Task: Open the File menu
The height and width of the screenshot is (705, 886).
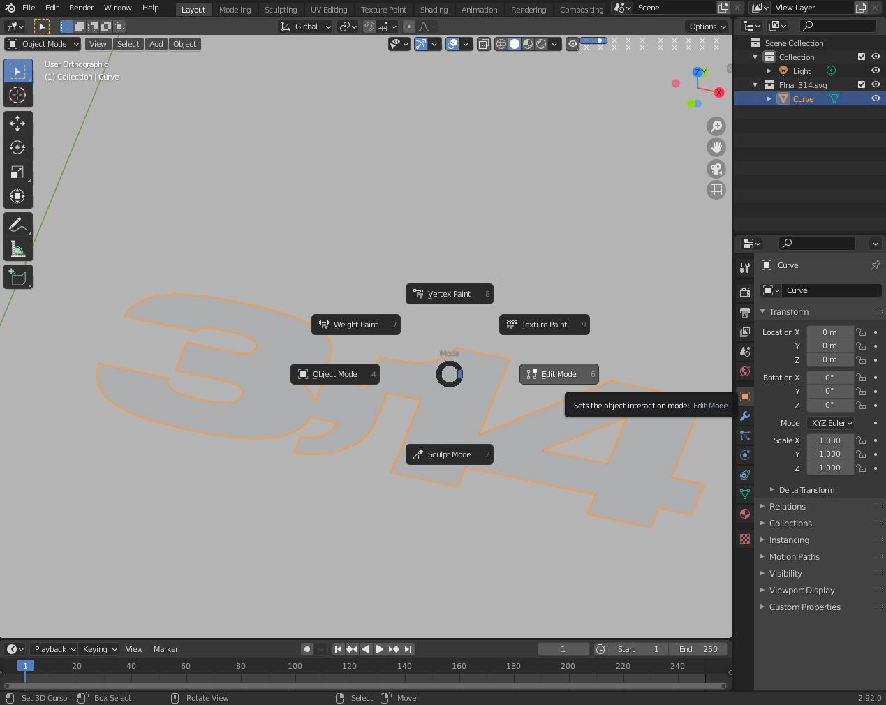Action: pyautogui.click(x=29, y=8)
